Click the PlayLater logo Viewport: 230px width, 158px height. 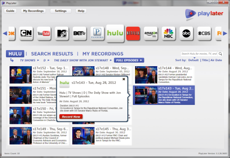pyautogui.click(x=204, y=14)
